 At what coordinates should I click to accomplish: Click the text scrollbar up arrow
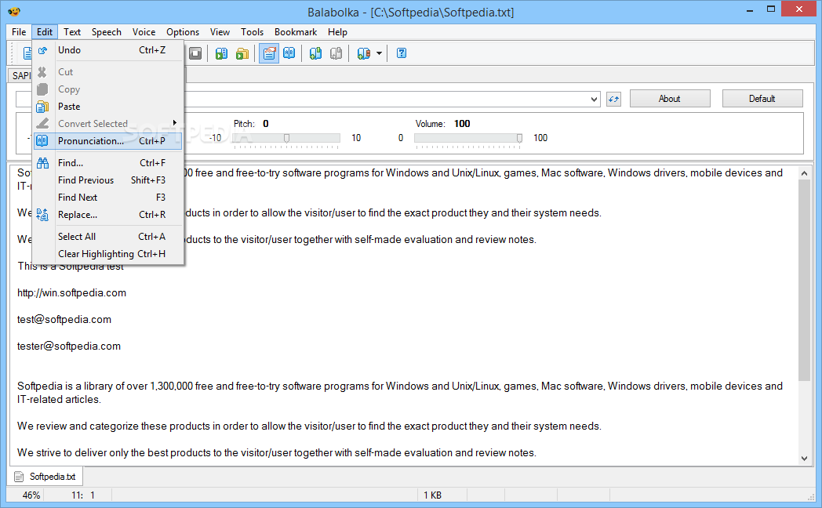point(804,172)
